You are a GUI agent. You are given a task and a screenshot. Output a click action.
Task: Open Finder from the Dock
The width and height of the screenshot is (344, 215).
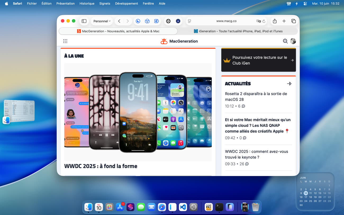[88, 207]
